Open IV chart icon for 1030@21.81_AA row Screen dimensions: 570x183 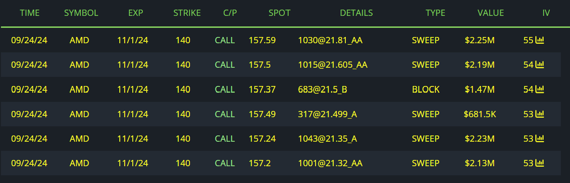pos(540,40)
